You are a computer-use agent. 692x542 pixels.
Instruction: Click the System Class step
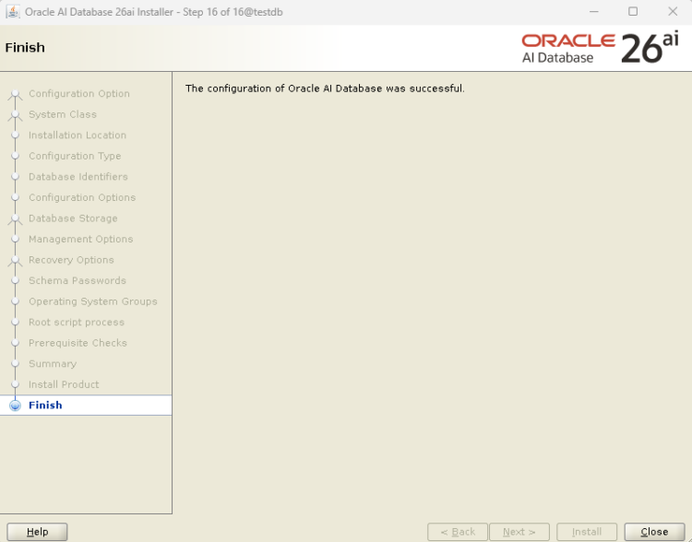63,114
